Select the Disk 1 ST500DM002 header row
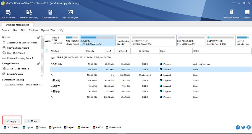 click(151, 57)
